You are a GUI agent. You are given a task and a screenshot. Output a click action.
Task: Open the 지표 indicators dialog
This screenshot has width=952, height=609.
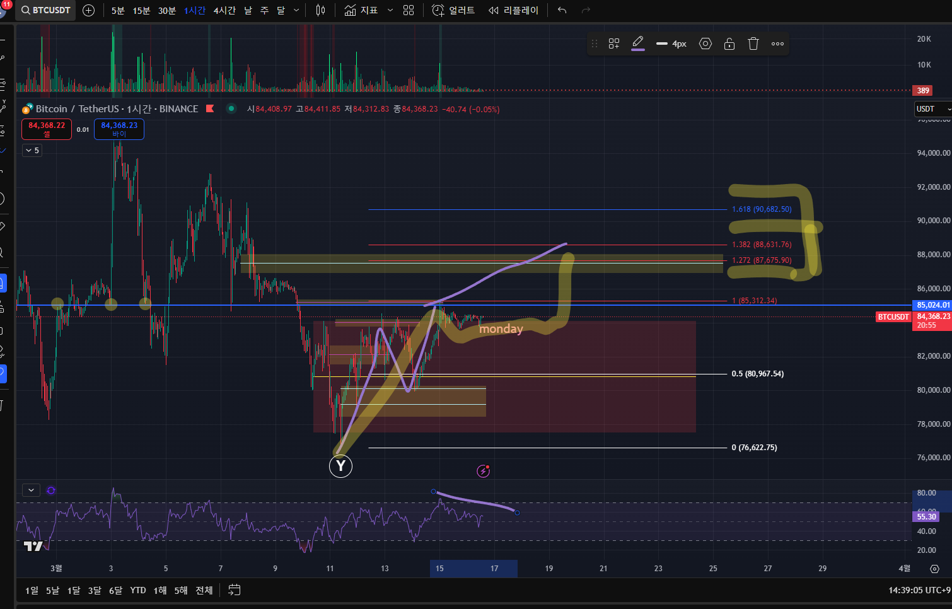click(x=361, y=10)
